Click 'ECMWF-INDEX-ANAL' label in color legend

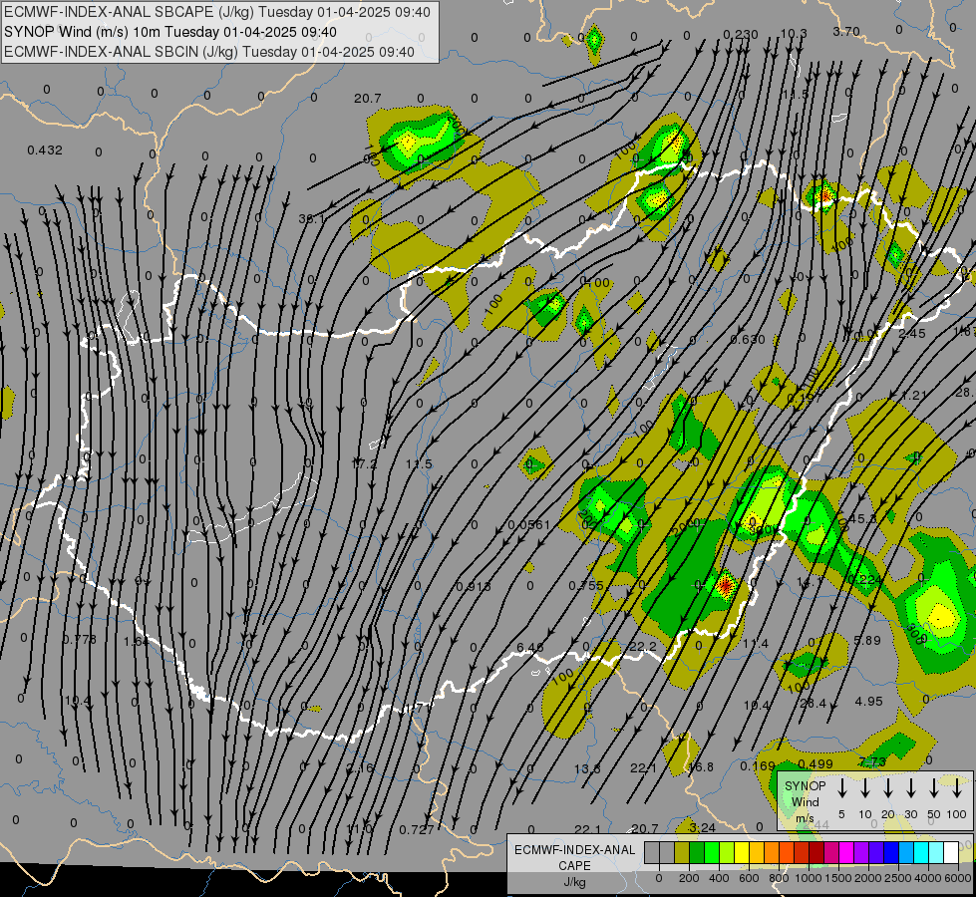pos(574,850)
